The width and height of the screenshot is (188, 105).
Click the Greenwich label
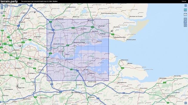click(x=16, y=50)
